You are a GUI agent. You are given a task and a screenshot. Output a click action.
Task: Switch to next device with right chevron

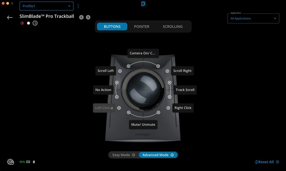(x=88, y=17)
